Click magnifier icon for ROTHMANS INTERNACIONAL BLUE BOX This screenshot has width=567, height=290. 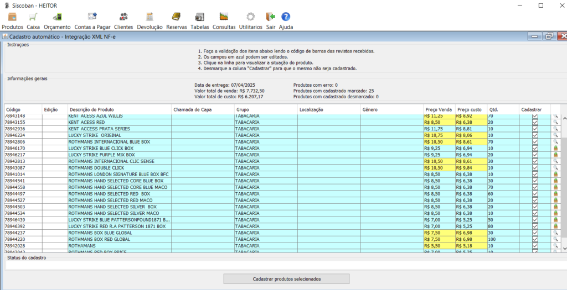click(555, 142)
